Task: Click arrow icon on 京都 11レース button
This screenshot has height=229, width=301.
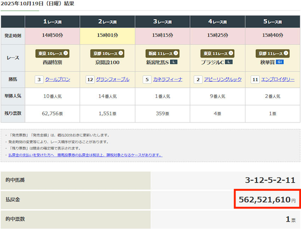Action: pos(286,53)
